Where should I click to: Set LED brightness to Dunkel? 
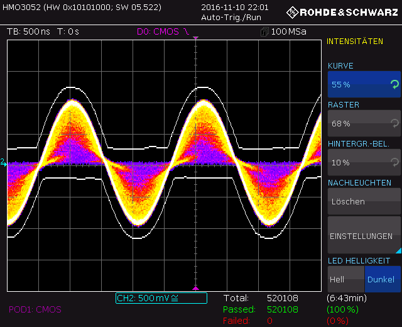pos(382,279)
